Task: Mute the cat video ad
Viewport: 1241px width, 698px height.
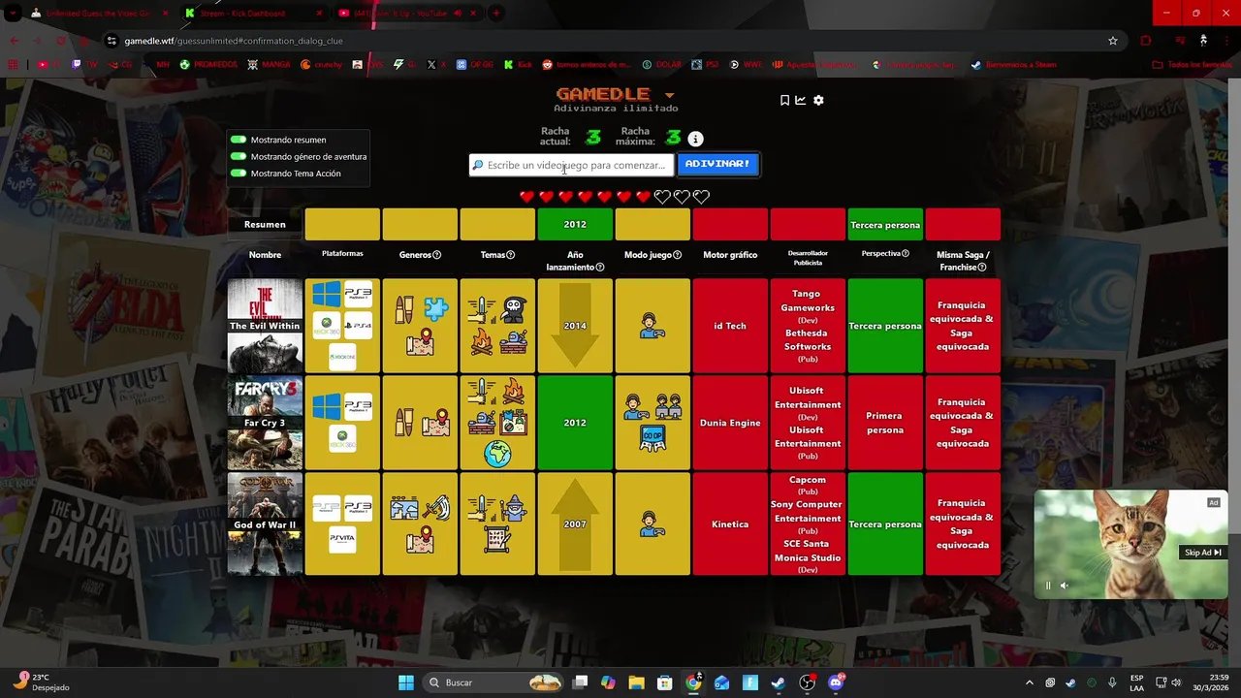Action: tap(1064, 586)
